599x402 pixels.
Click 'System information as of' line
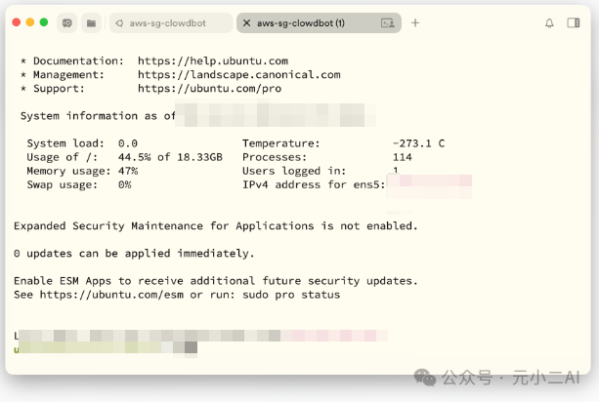(x=98, y=116)
